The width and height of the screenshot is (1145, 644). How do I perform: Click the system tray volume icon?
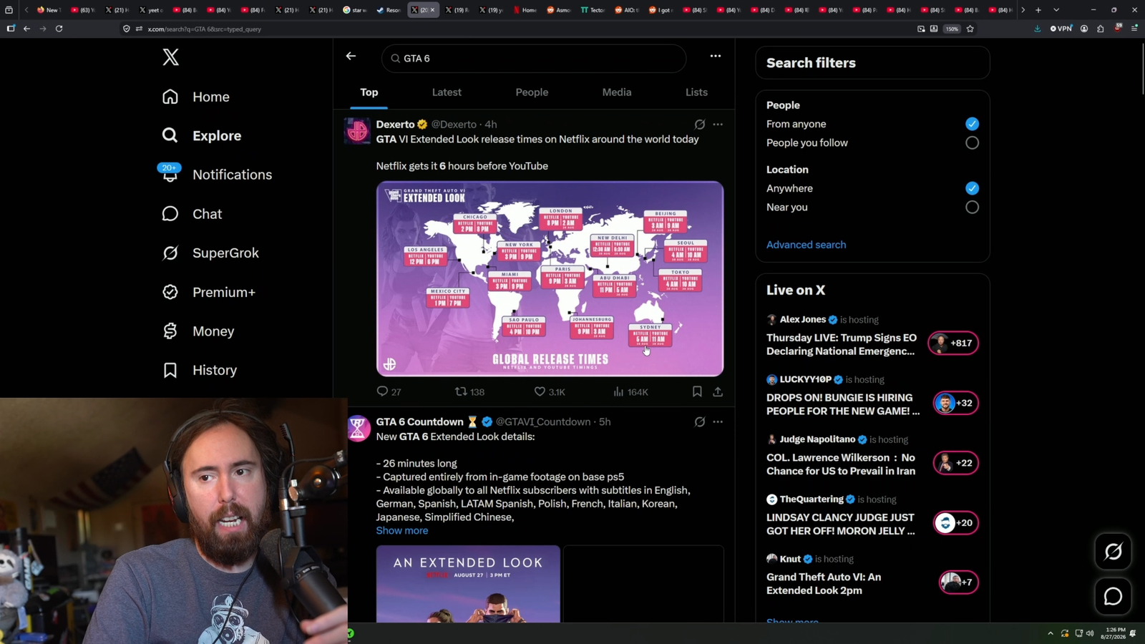[x=1090, y=633]
